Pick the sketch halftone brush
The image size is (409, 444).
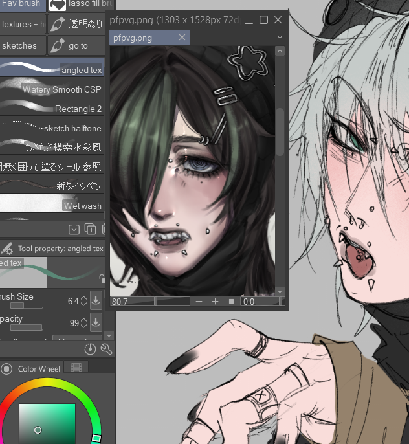[52, 125]
